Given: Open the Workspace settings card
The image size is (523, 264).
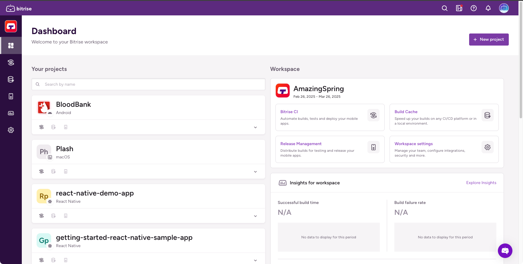Looking at the screenshot, I should pos(444,149).
